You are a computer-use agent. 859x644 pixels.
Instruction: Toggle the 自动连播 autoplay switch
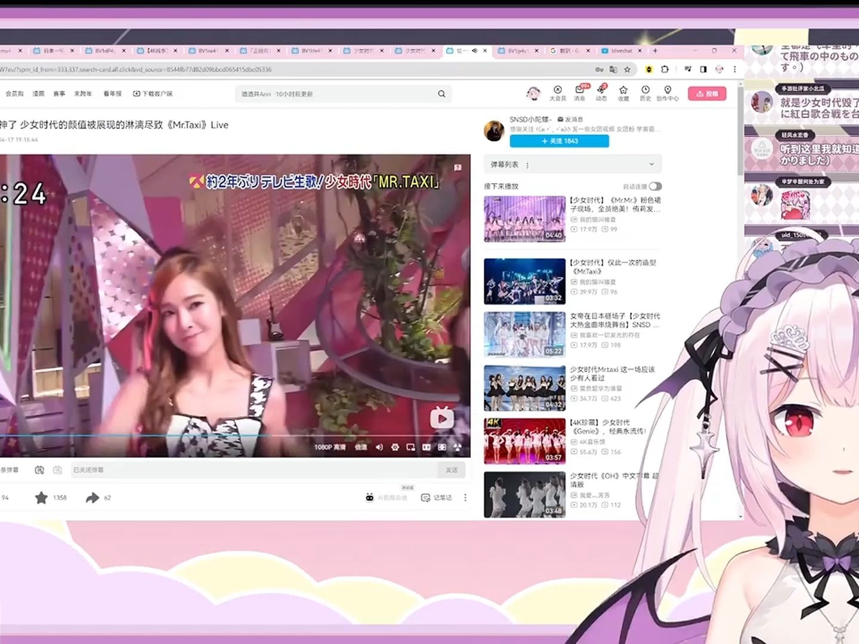(x=655, y=186)
